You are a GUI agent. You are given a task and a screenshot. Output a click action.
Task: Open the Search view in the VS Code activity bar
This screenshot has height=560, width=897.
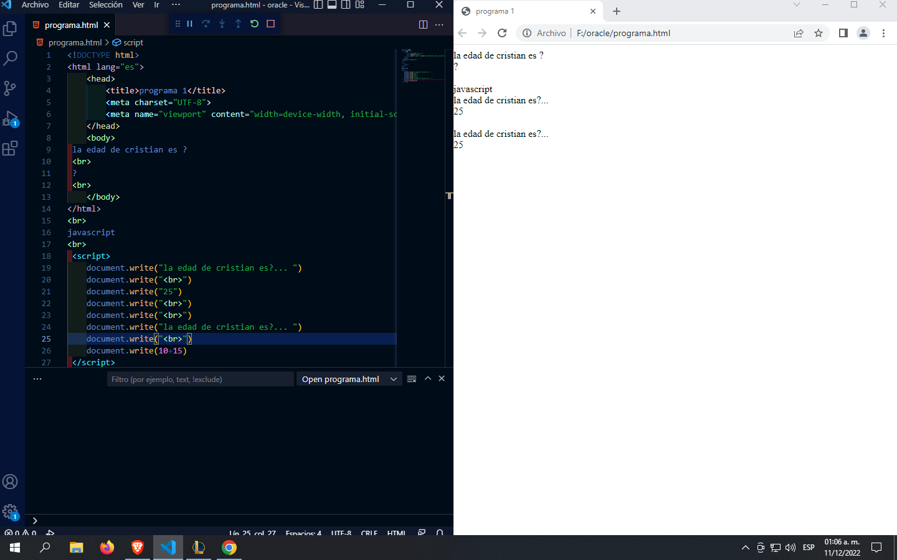(10, 58)
